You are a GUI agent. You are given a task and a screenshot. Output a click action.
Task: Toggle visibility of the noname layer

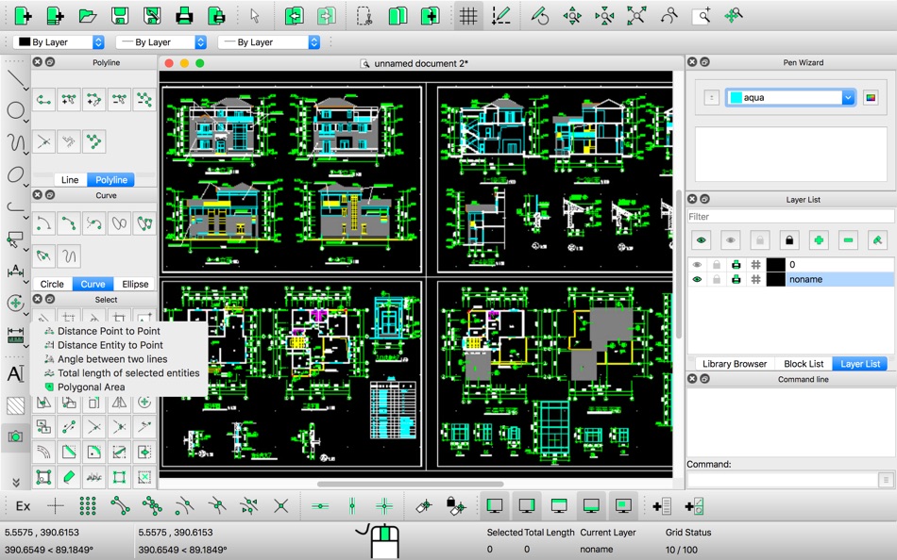[x=697, y=279]
